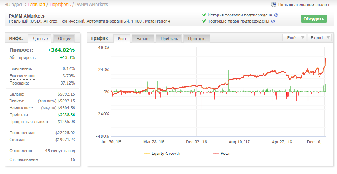Click help icon next to Торговые права подтверждены
This screenshot has height=174, width=337.
tap(273, 21)
